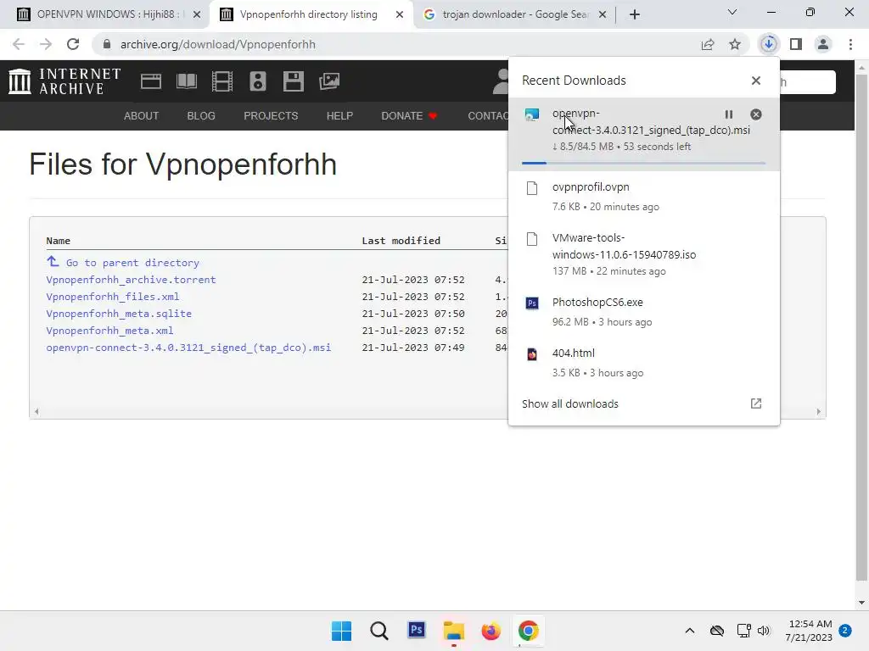Open the Audio speaker icon

tap(258, 81)
